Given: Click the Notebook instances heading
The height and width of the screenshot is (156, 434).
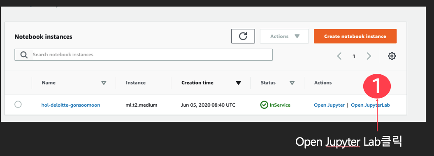Looking at the screenshot, I should pos(43,37).
